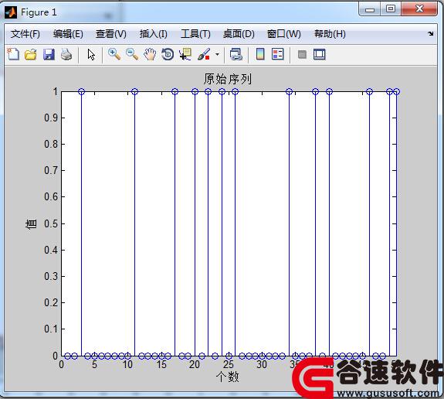Activate the Zoom In magnifier tool
This screenshot has height=399, width=444.
[x=114, y=54]
